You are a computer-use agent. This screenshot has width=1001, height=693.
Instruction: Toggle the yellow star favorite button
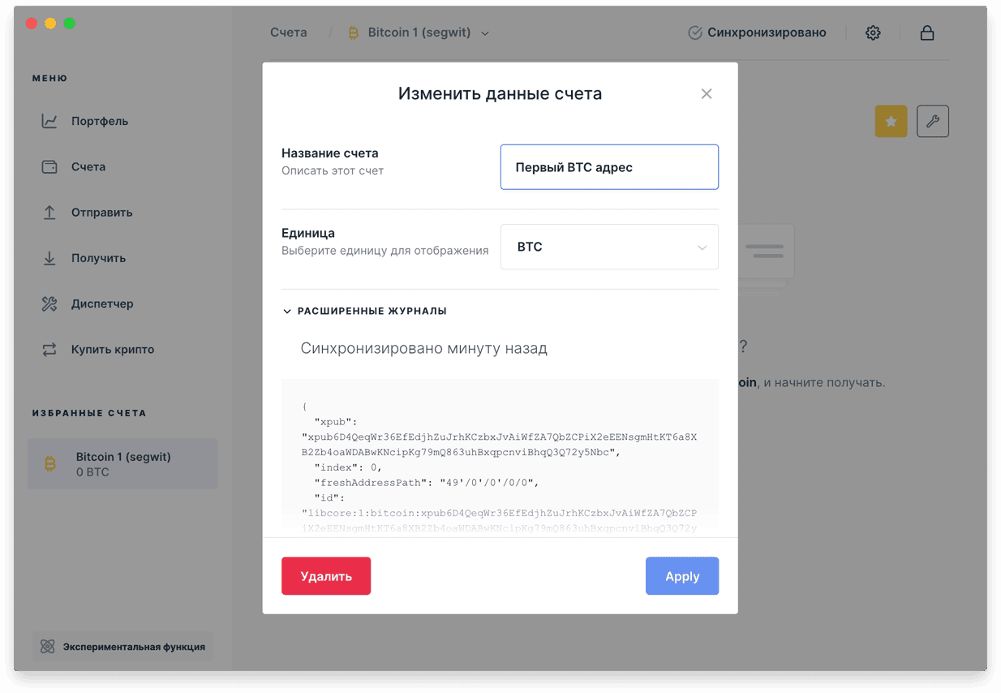891,122
